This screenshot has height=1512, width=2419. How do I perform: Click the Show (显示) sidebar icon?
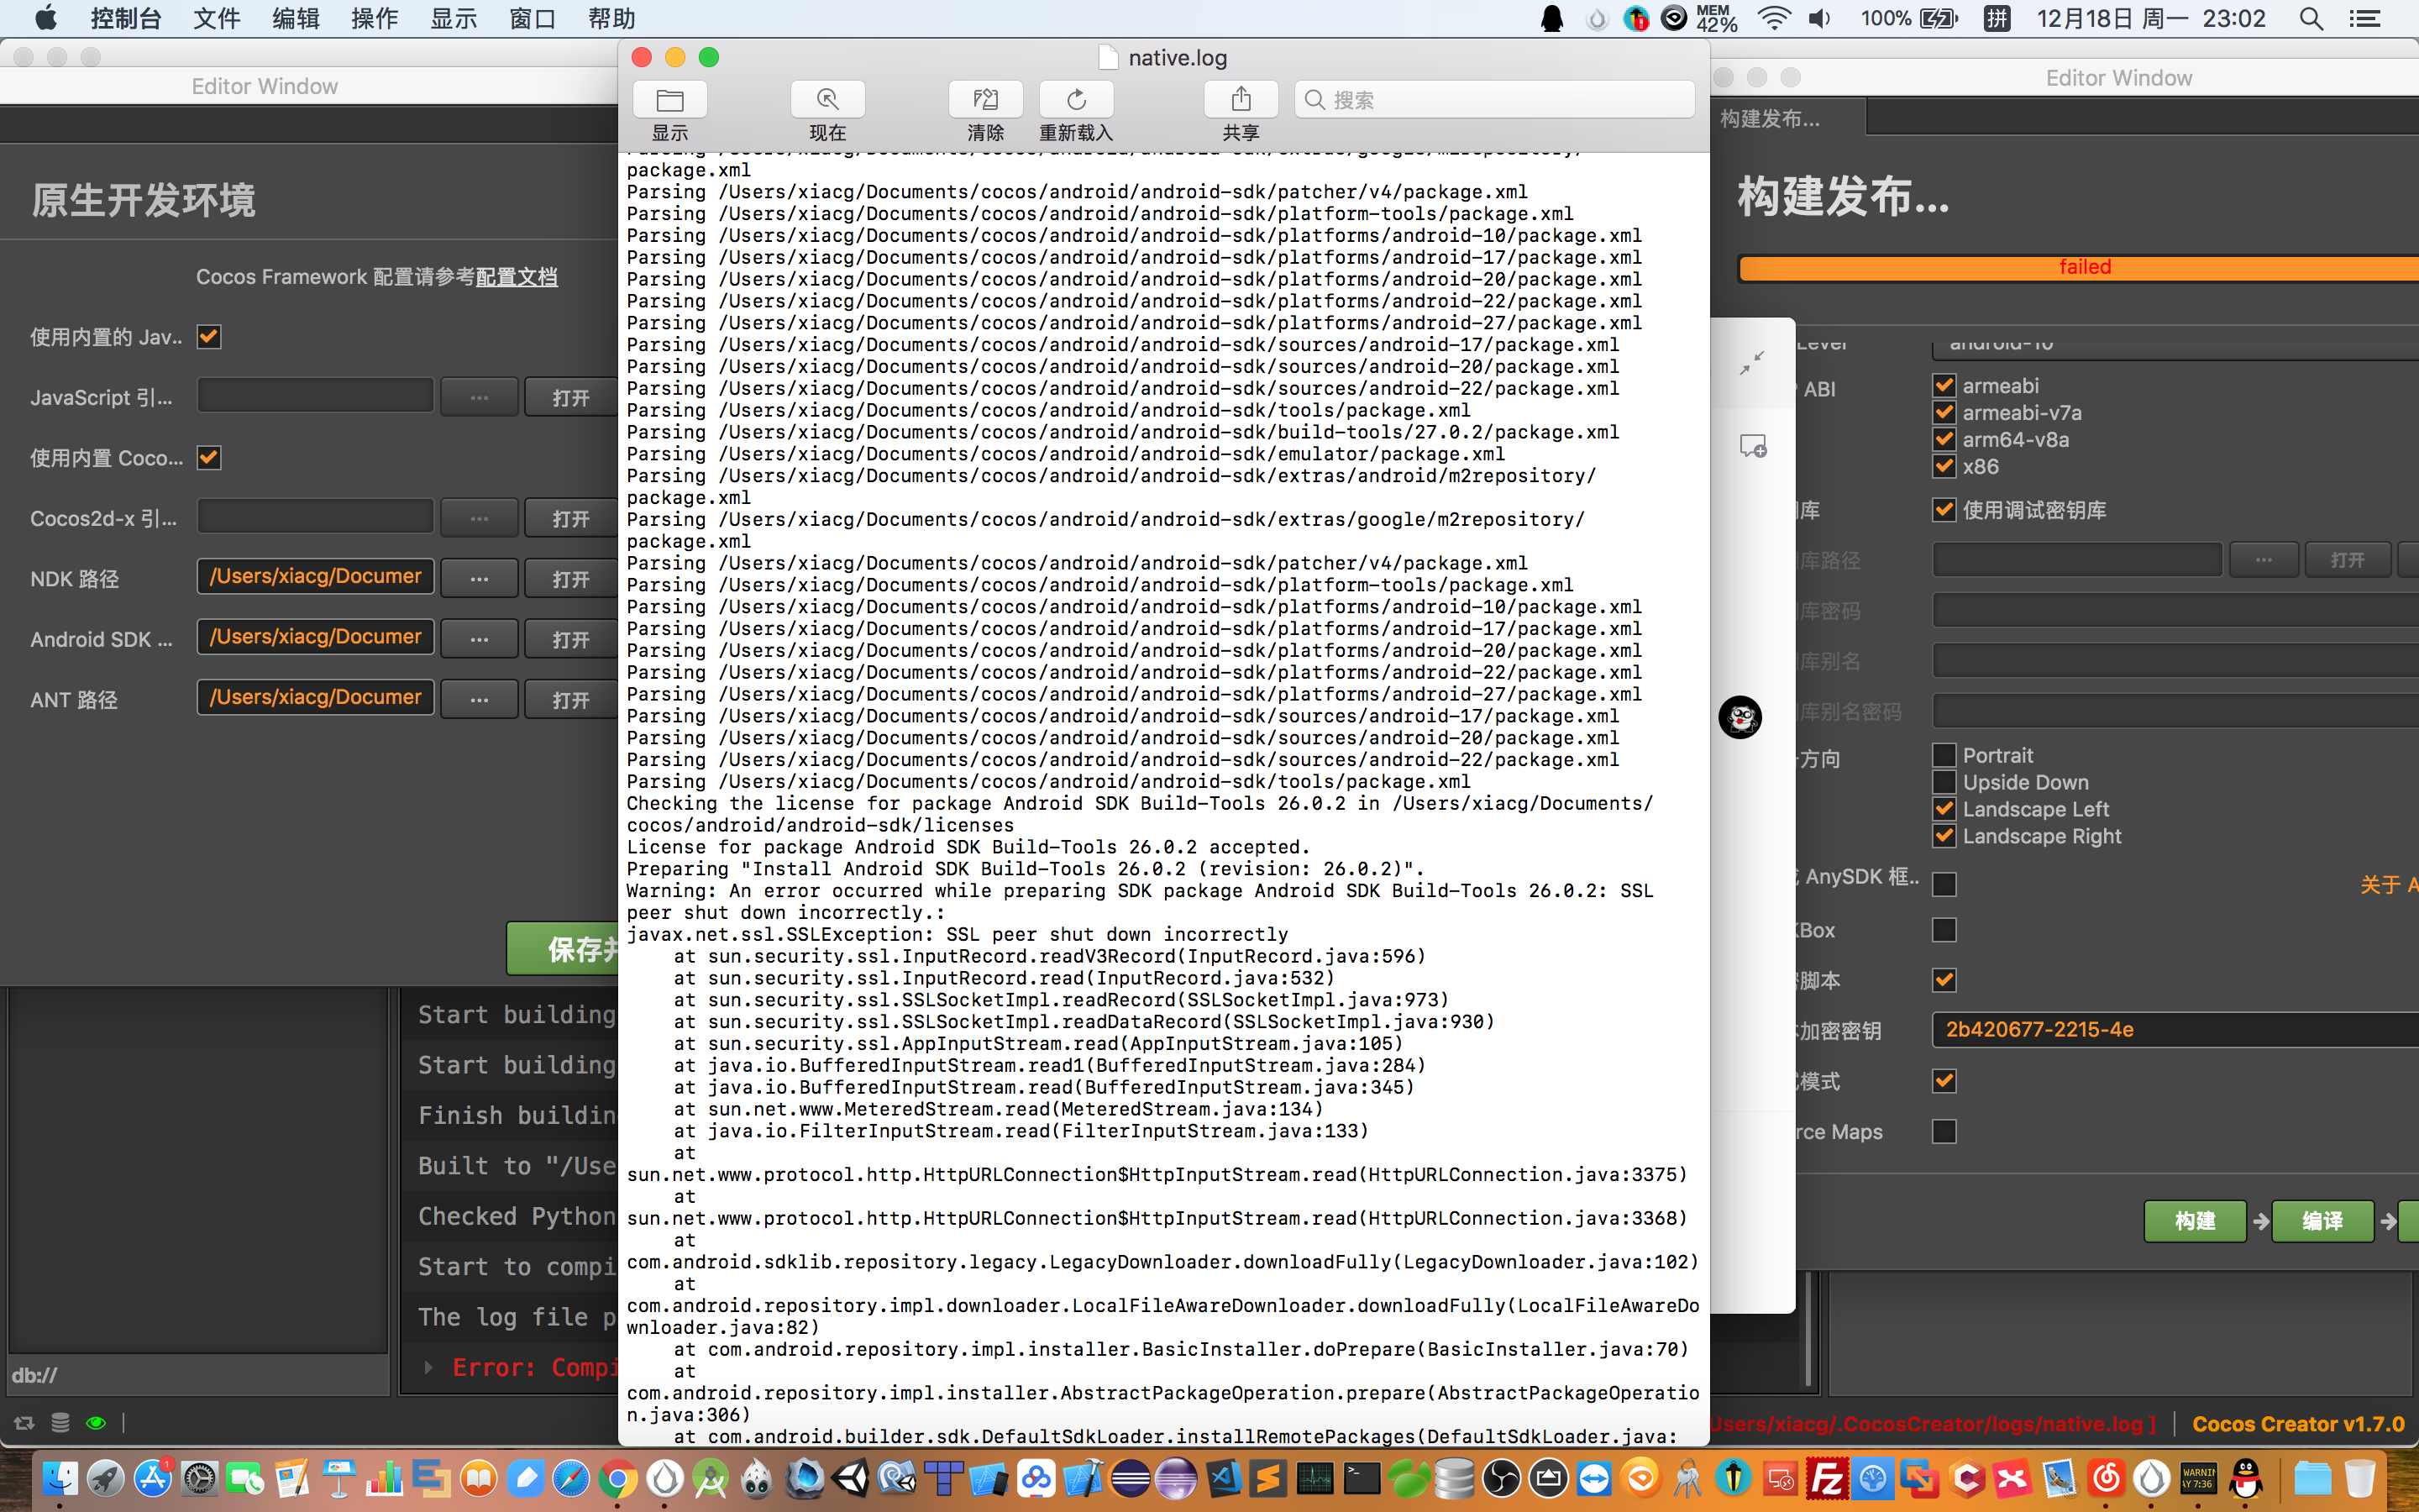669,100
